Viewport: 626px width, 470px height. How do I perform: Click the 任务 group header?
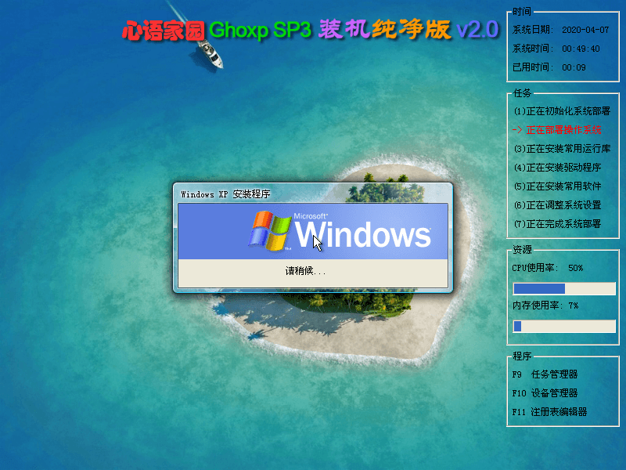[522, 93]
